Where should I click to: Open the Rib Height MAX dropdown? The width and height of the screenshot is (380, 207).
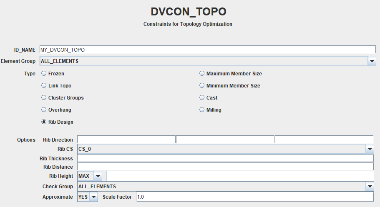[98, 176]
